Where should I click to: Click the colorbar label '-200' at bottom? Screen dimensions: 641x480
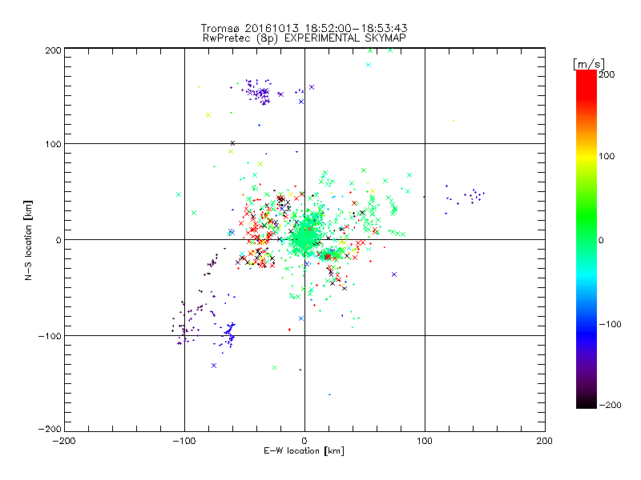pos(611,405)
